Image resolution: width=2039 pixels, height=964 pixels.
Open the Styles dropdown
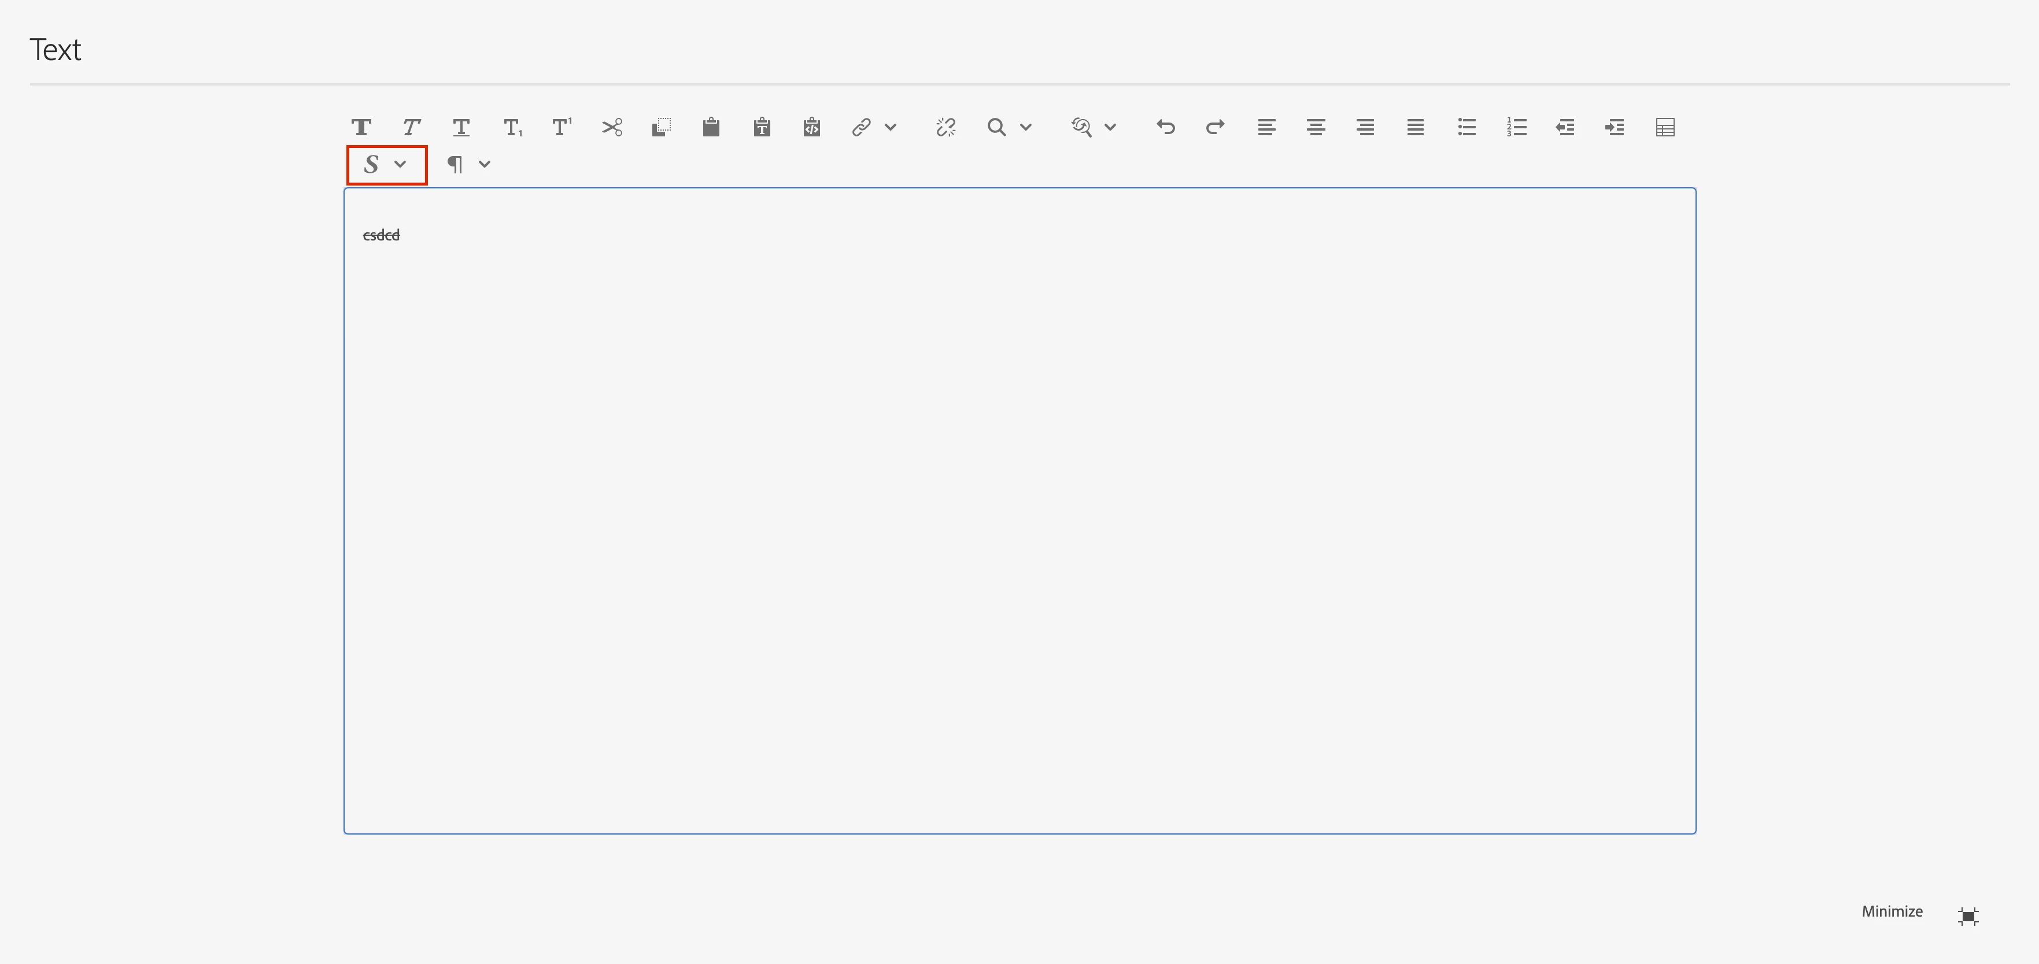coord(386,165)
